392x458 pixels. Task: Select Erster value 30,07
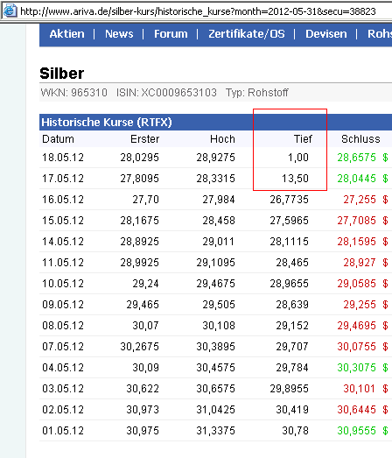145,326
